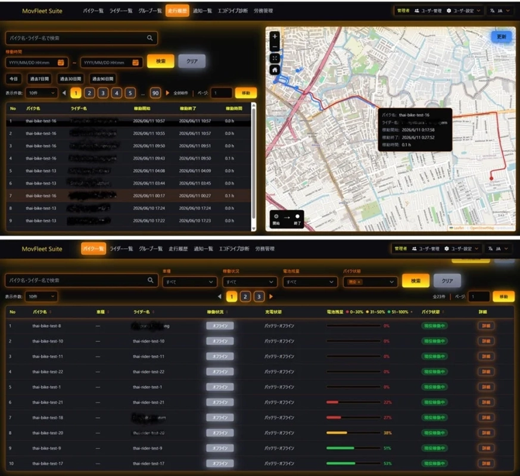Click 検索 button in ride-history screen

160,61
